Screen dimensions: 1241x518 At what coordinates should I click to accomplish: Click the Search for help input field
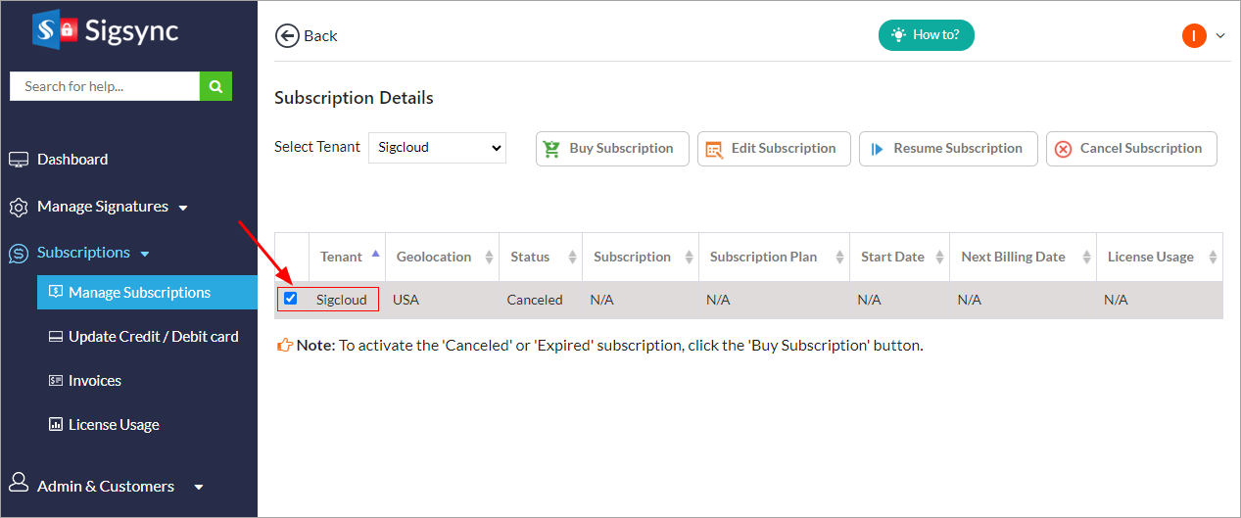(x=105, y=86)
